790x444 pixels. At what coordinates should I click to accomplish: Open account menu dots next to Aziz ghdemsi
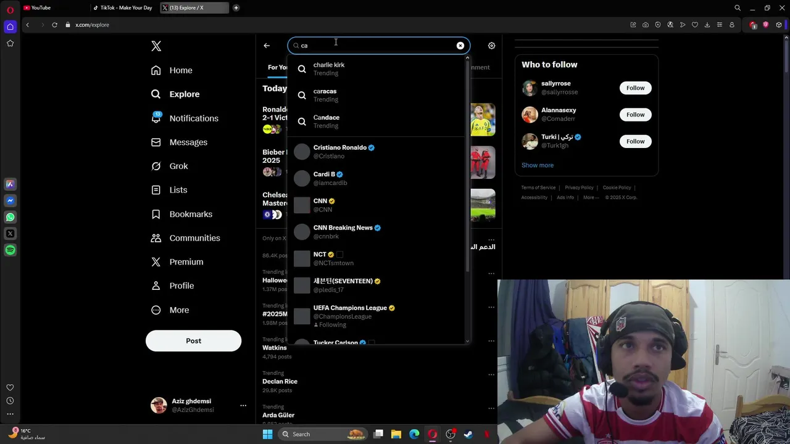pyautogui.click(x=243, y=405)
